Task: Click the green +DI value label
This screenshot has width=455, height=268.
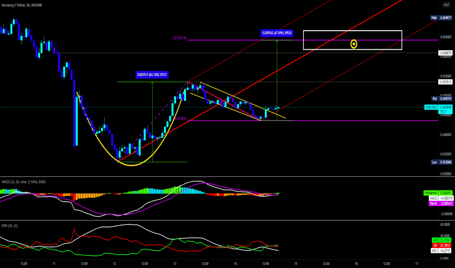Action: tap(442, 240)
